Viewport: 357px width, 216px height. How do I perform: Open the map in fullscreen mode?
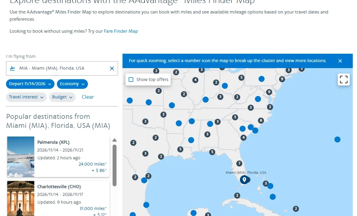pyautogui.click(x=343, y=79)
